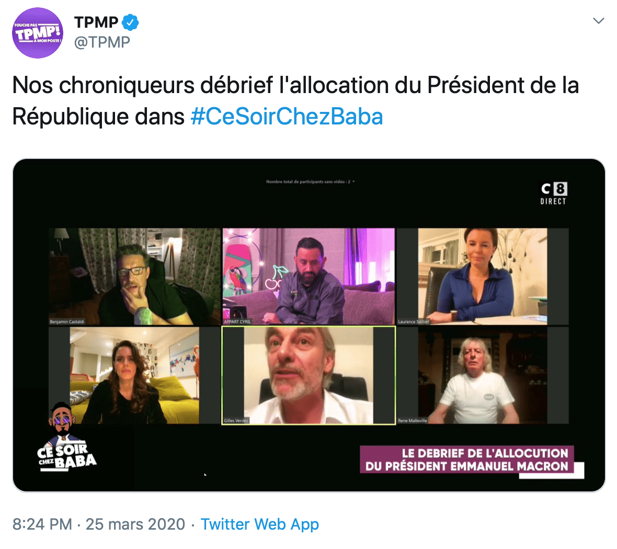617x549 pixels.
Task: Click the purple Macron debrief banner
Action: click(x=467, y=460)
